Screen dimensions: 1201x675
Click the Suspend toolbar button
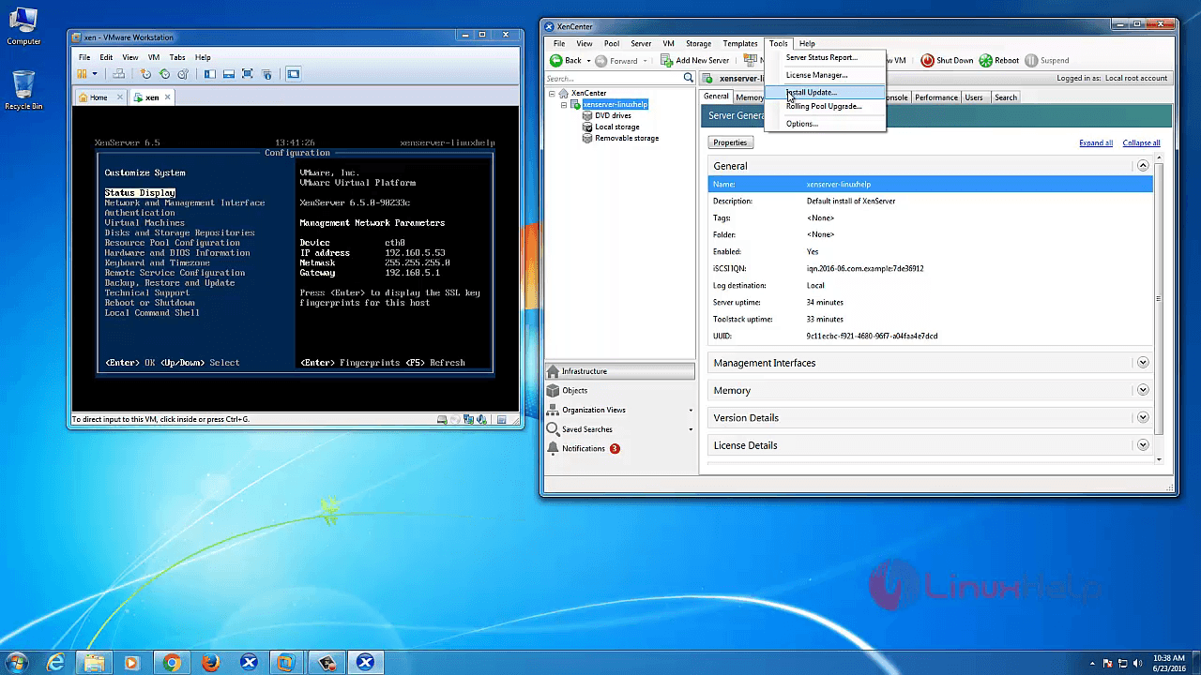click(x=1047, y=61)
